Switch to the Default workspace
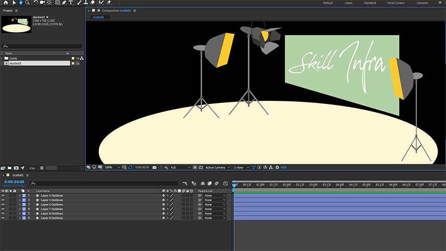 point(328,3)
